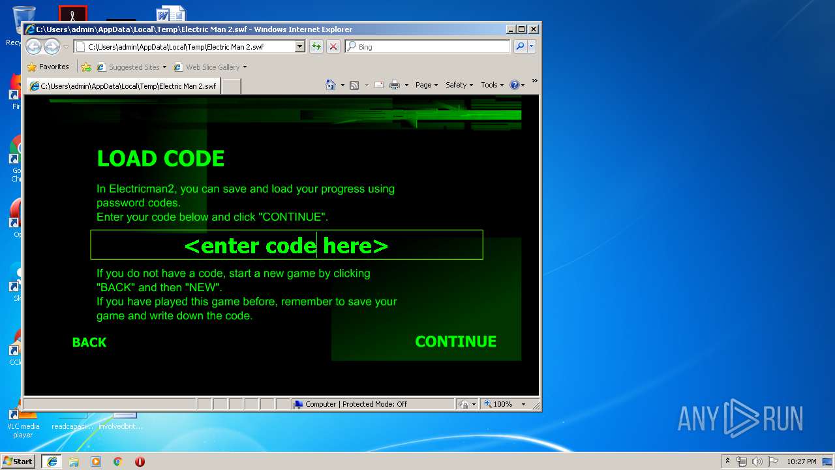Select the Electric Man 2.swf browser tab
Screen dimensions: 835x470
tap(123, 86)
